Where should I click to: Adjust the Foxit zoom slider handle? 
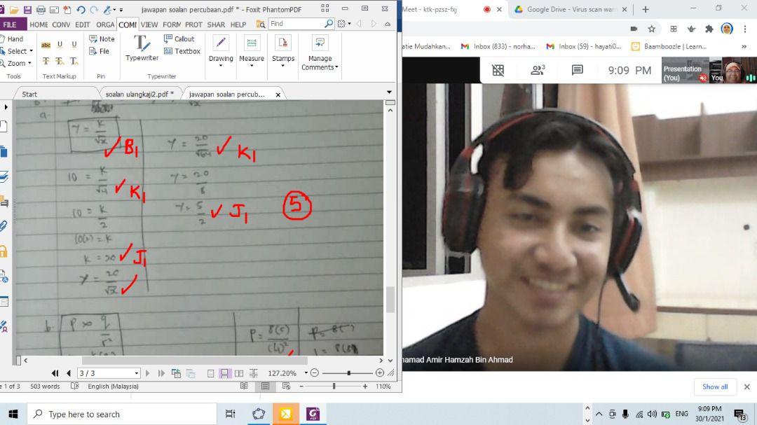[x=348, y=373]
